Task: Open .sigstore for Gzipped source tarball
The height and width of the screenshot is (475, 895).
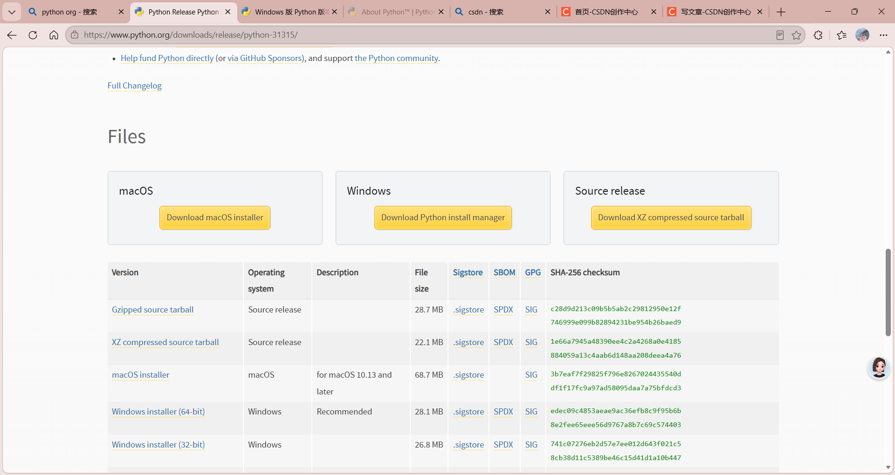Action: pyautogui.click(x=468, y=310)
